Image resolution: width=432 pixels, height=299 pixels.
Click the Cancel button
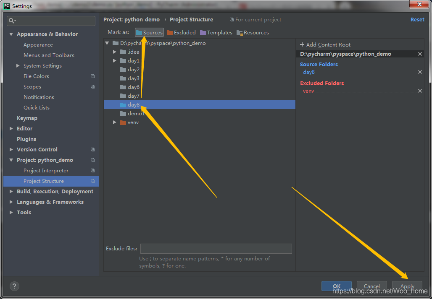pyautogui.click(x=371, y=286)
